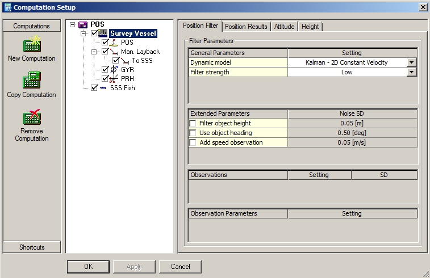The image size is (430, 278).
Task: Uncheck the POS system checkbox
Action: [x=105, y=43]
